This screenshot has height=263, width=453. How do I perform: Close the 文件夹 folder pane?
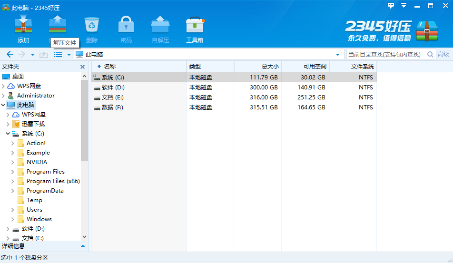[x=83, y=67]
